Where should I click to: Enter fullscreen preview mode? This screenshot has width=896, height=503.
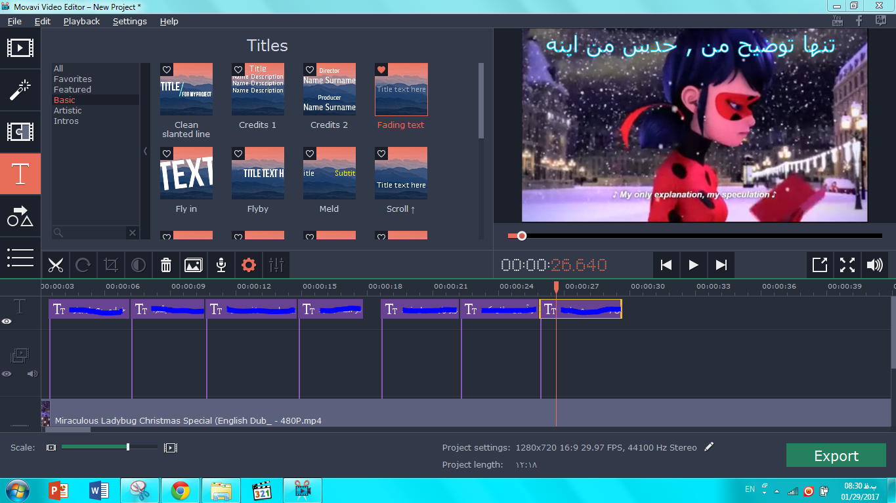point(847,265)
